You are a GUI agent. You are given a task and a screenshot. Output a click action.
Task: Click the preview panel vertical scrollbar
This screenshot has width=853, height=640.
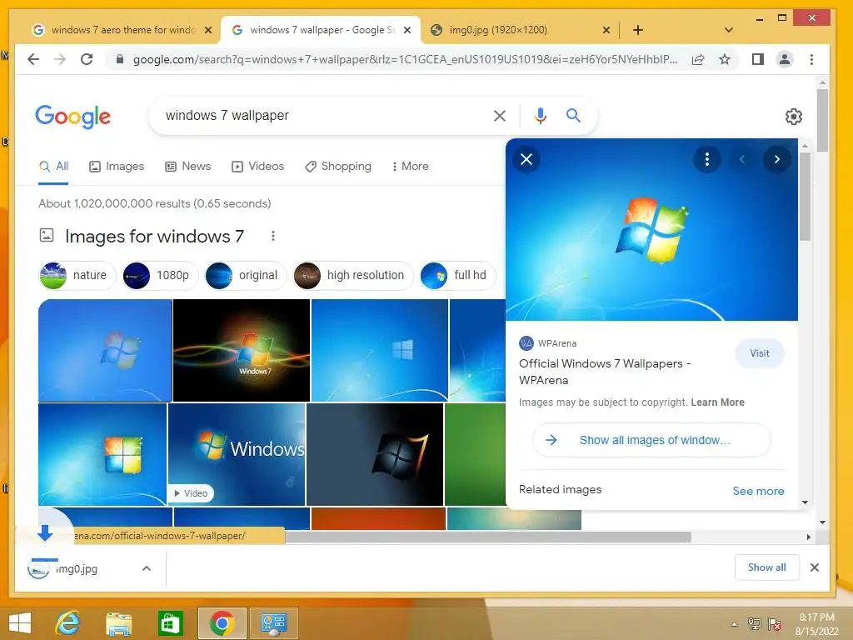(x=806, y=197)
